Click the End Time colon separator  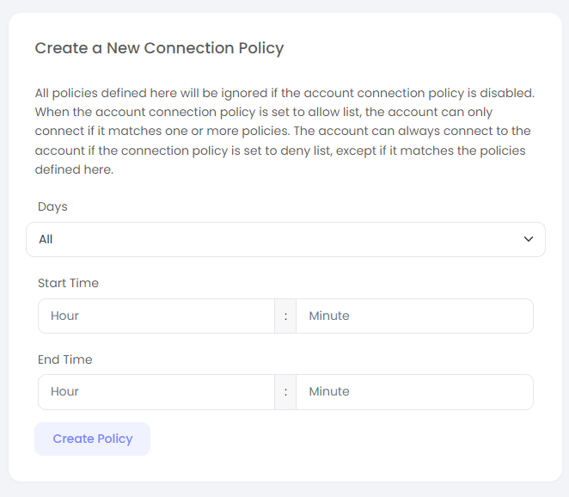(285, 391)
